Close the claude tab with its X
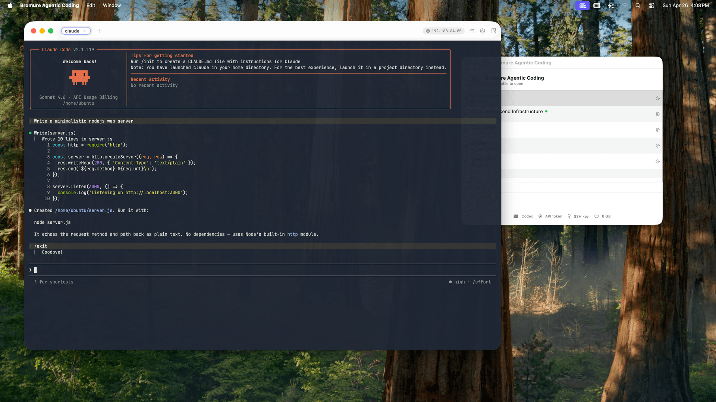 (x=85, y=31)
